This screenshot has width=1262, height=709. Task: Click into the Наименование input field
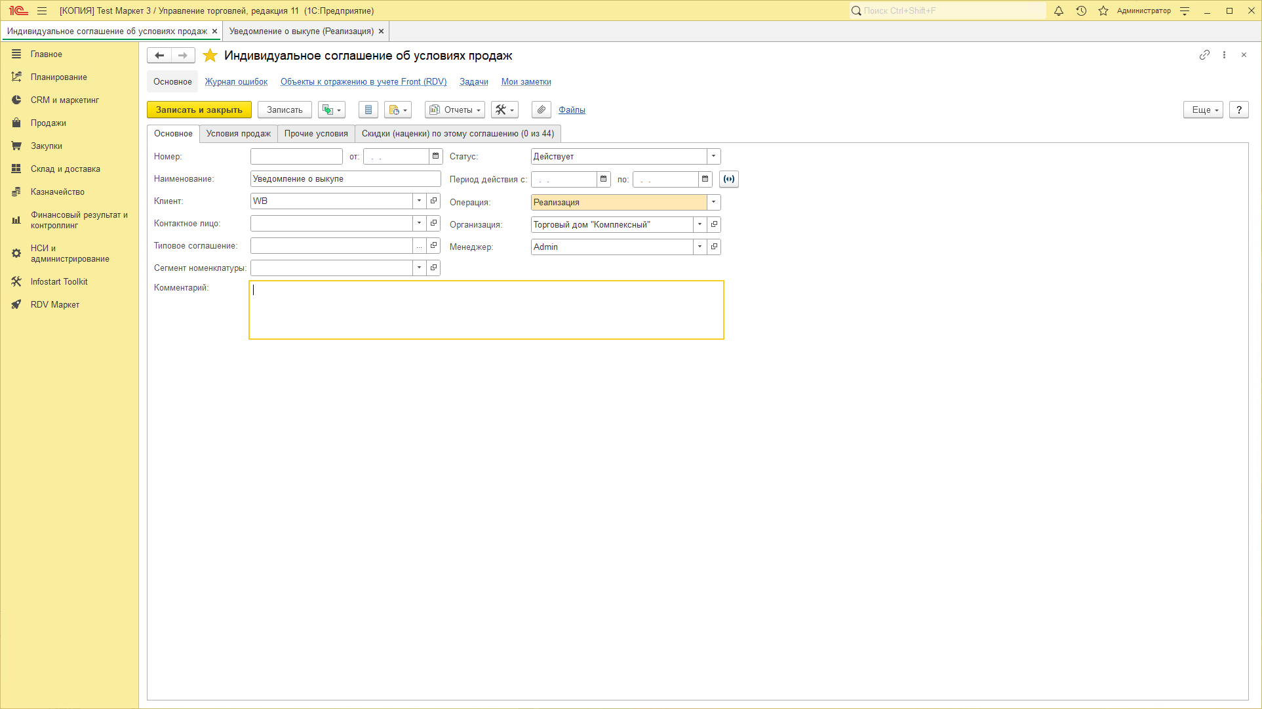pos(345,179)
